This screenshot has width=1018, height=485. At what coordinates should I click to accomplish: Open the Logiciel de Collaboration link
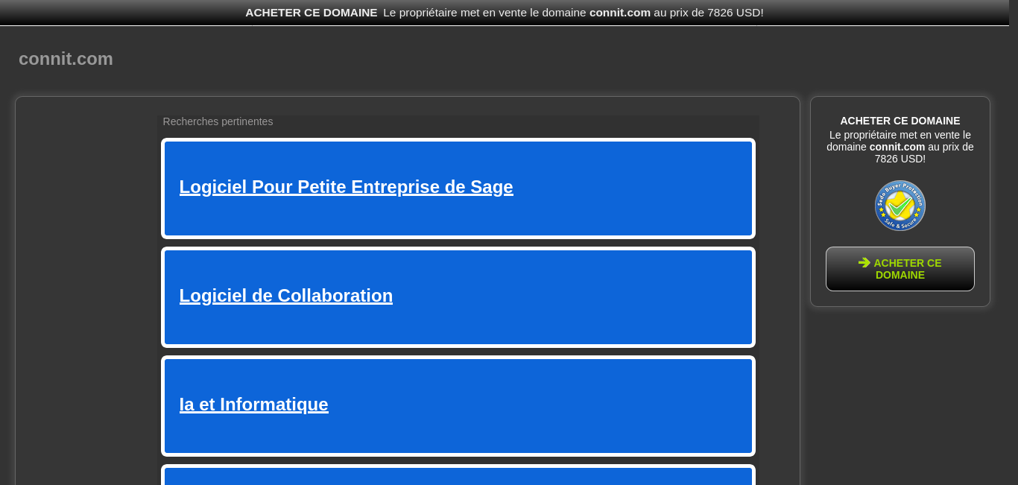click(x=286, y=296)
